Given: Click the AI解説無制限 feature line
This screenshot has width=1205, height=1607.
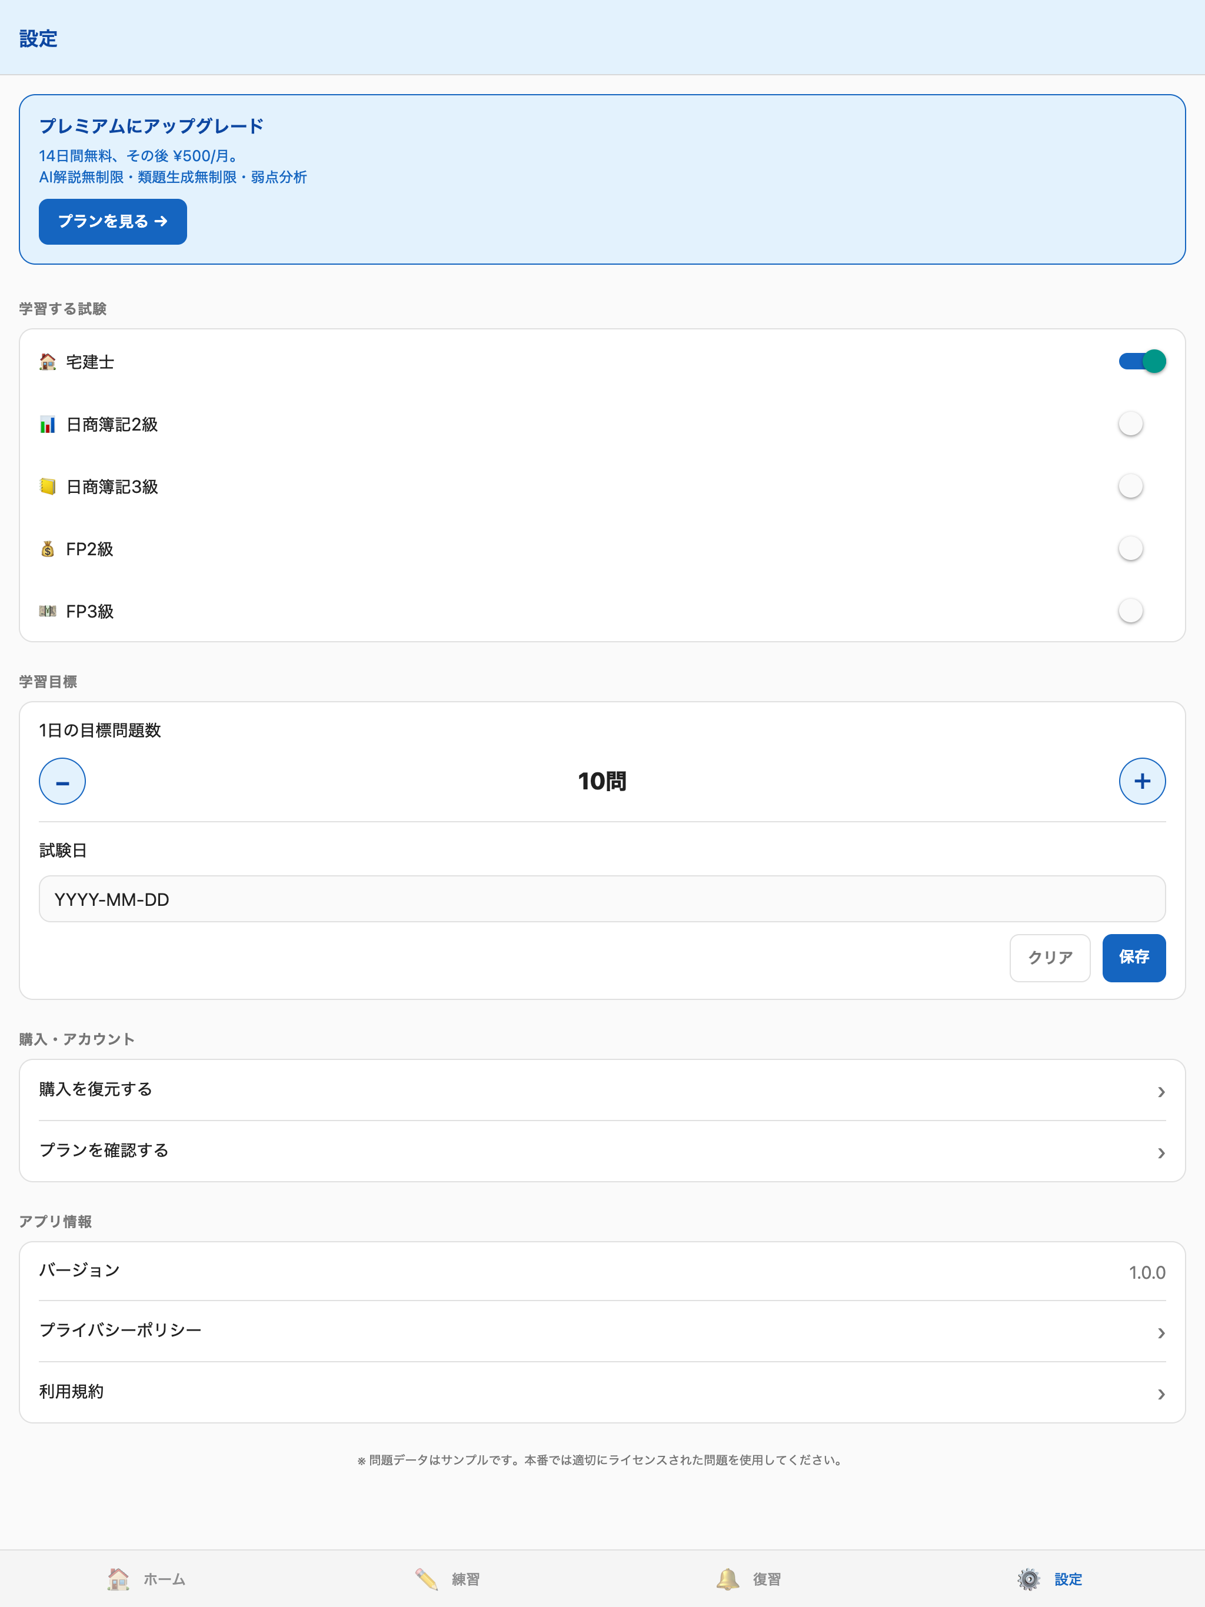Looking at the screenshot, I should [173, 177].
